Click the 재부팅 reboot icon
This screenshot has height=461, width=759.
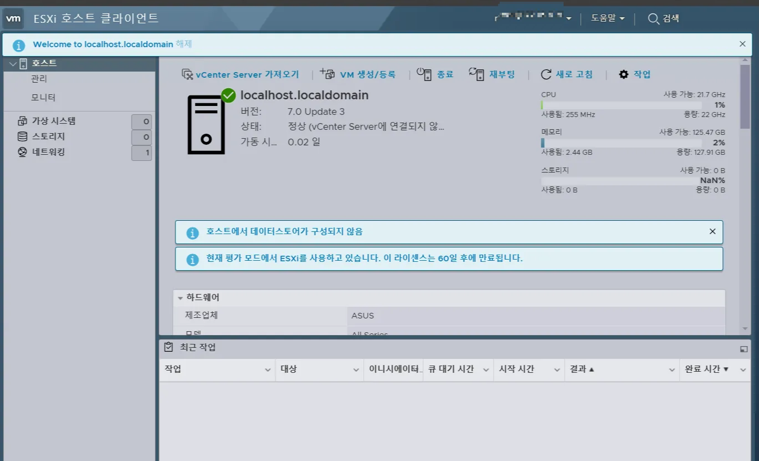[476, 74]
